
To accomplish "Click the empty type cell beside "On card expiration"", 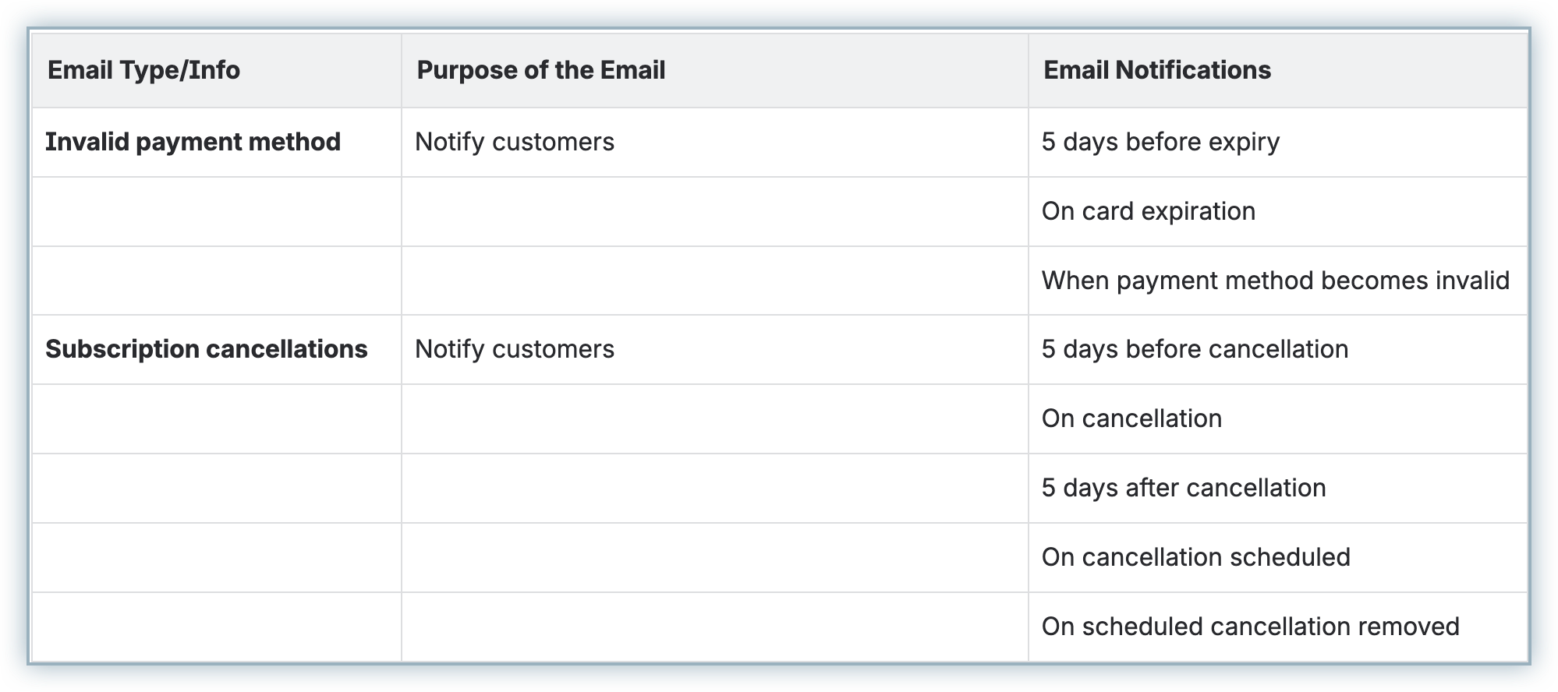I will tap(216, 211).
